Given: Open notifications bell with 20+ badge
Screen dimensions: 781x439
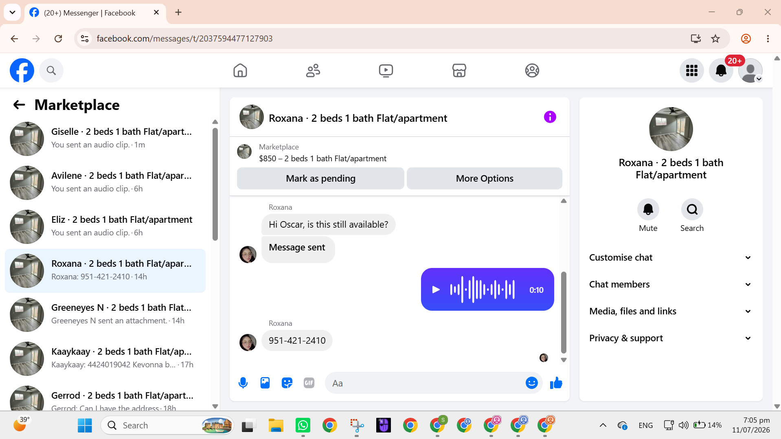Looking at the screenshot, I should (x=721, y=70).
